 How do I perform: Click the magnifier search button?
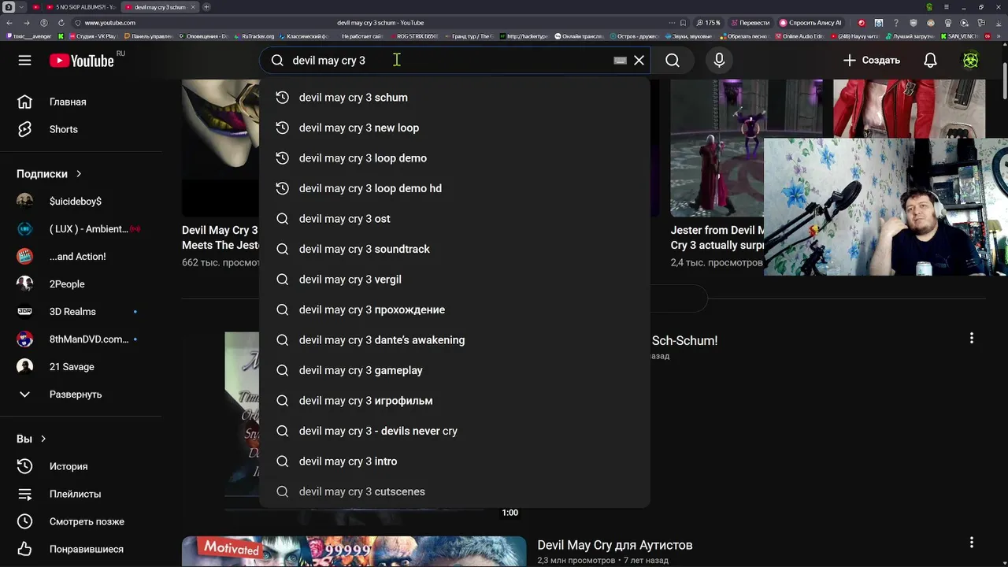pos(673,61)
